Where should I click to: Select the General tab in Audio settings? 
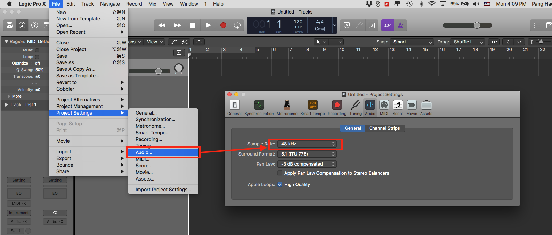click(x=353, y=128)
